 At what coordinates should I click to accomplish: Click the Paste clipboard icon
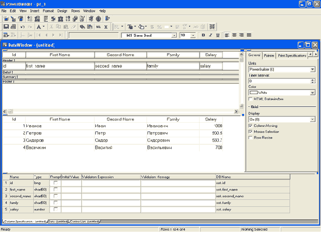click(66, 27)
